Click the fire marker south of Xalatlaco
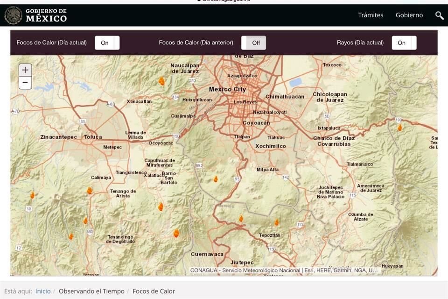Viewport: 448px width, 299px height. (161, 206)
